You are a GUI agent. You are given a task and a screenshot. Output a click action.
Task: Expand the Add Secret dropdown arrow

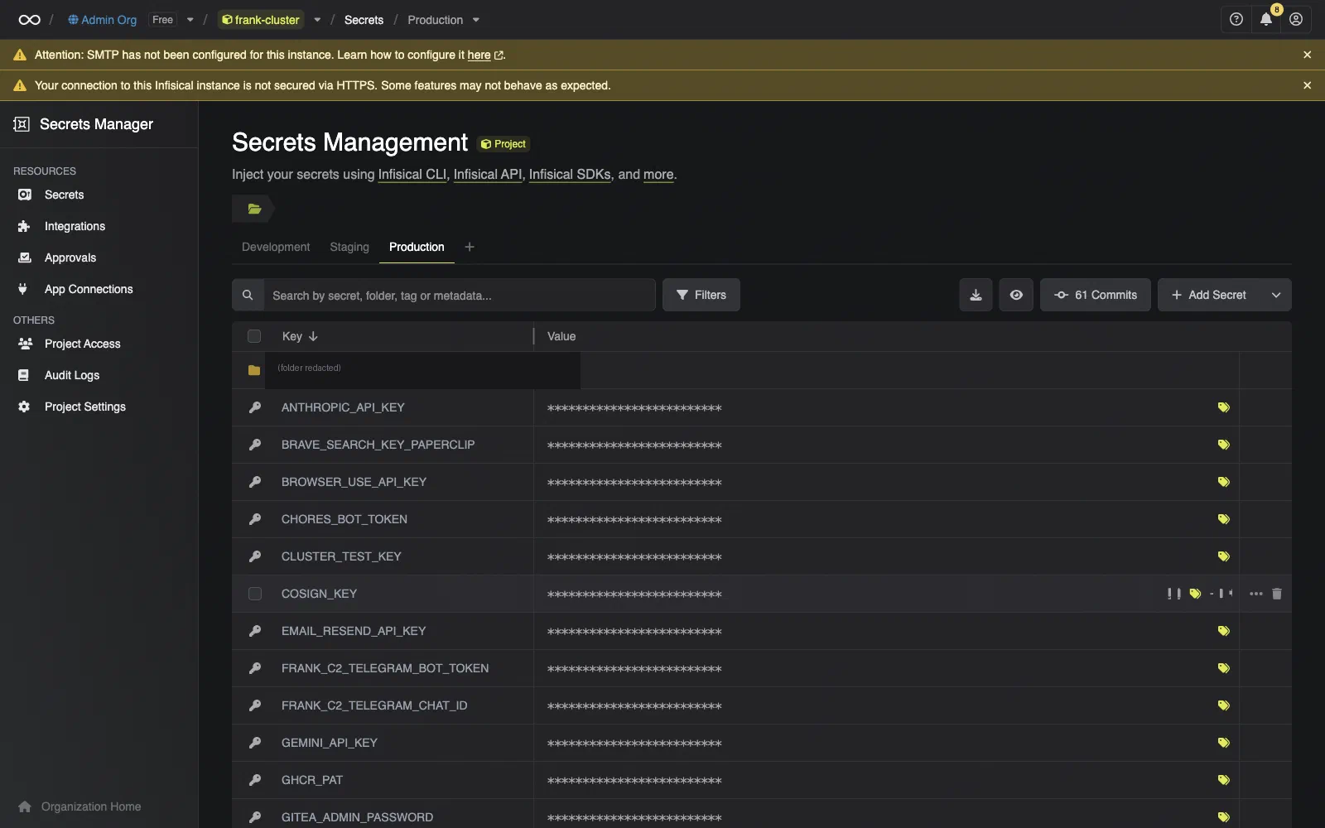pyautogui.click(x=1276, y=295)
